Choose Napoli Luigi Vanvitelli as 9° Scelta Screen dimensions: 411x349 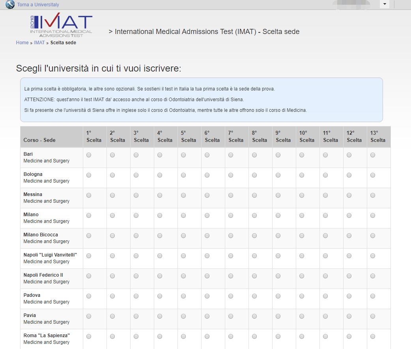[x=278, y=256]
